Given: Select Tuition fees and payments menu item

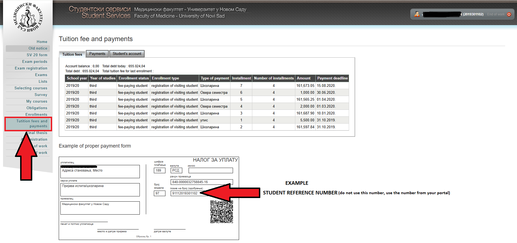Looking at the screenshot, I should pyautogui.click(x=32, y=124).
